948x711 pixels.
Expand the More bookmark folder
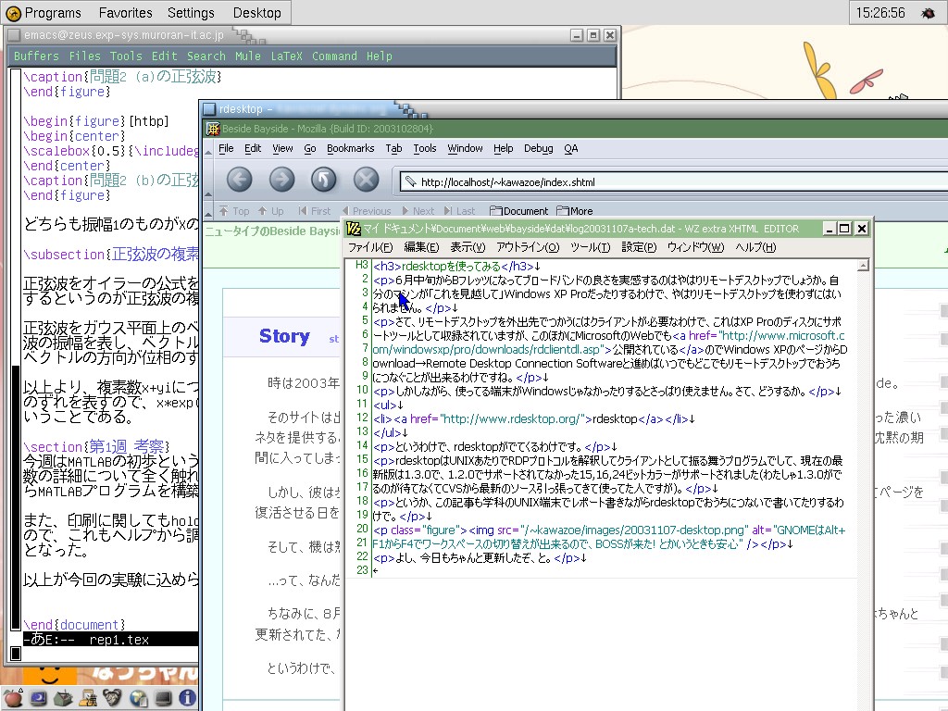575,211
